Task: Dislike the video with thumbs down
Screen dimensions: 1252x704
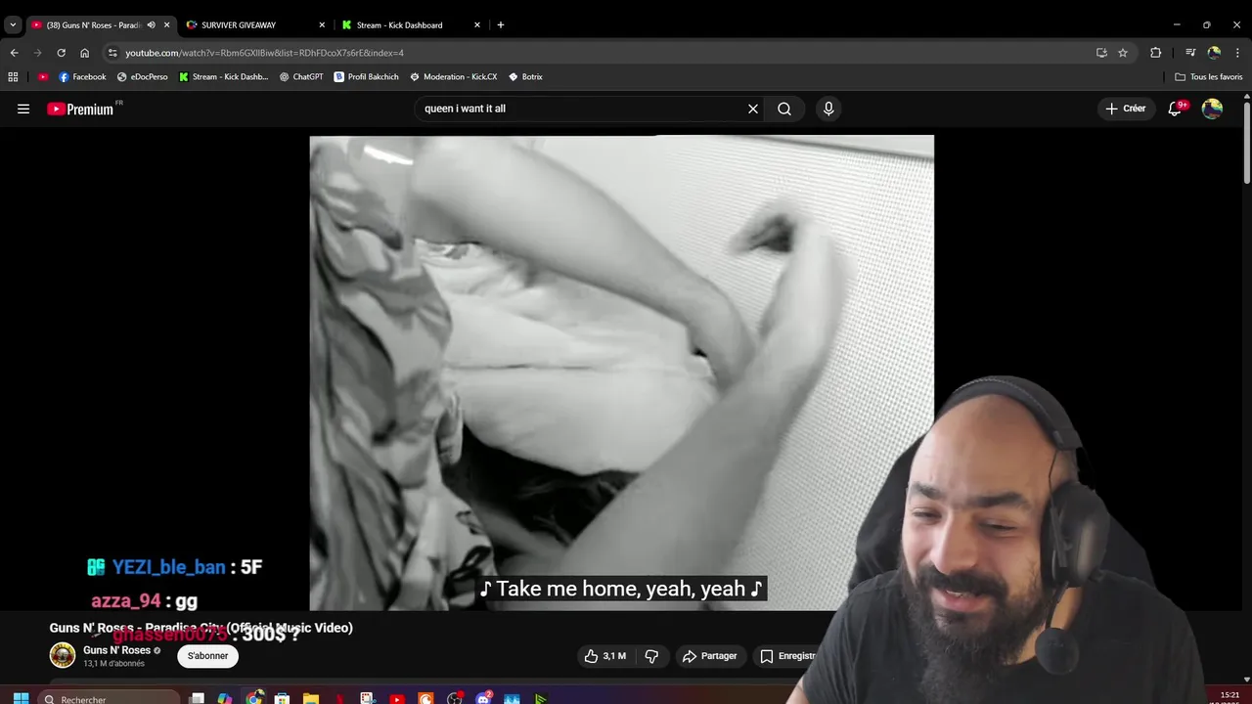Action: point(651,656)
